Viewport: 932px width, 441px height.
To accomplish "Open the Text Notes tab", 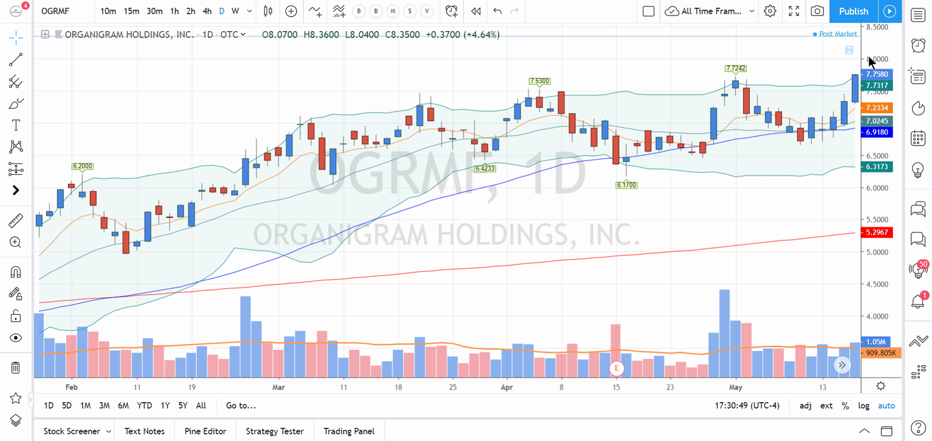I will 144,431.
